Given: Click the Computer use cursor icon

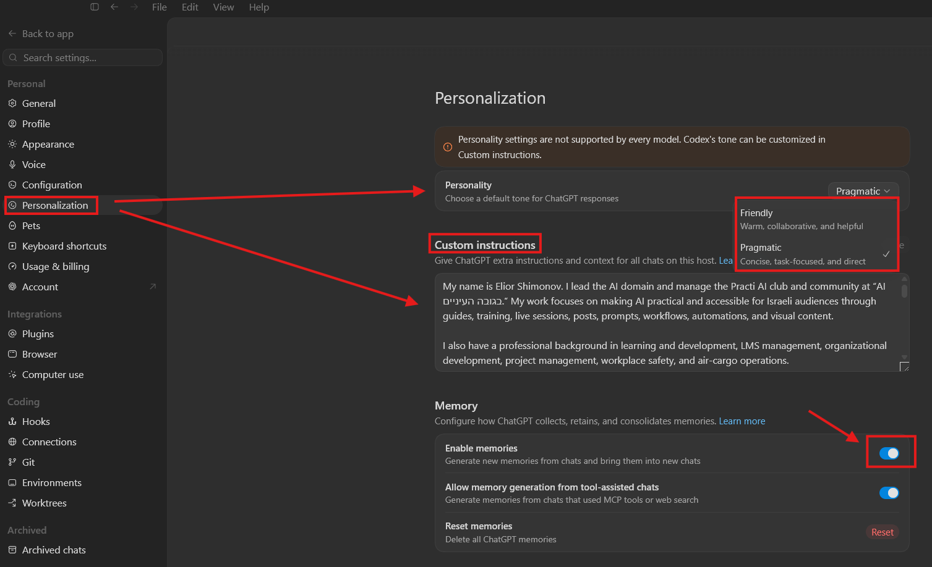Looking at the screenshot, I should 12,374.
